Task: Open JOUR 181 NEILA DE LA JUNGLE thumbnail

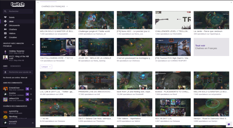Action: click(x=96, y=47)
